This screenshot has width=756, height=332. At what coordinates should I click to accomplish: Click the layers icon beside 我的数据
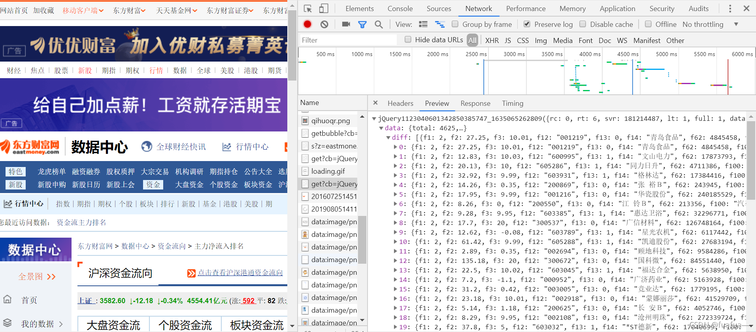pyautogui.click(x=8, y=323)
